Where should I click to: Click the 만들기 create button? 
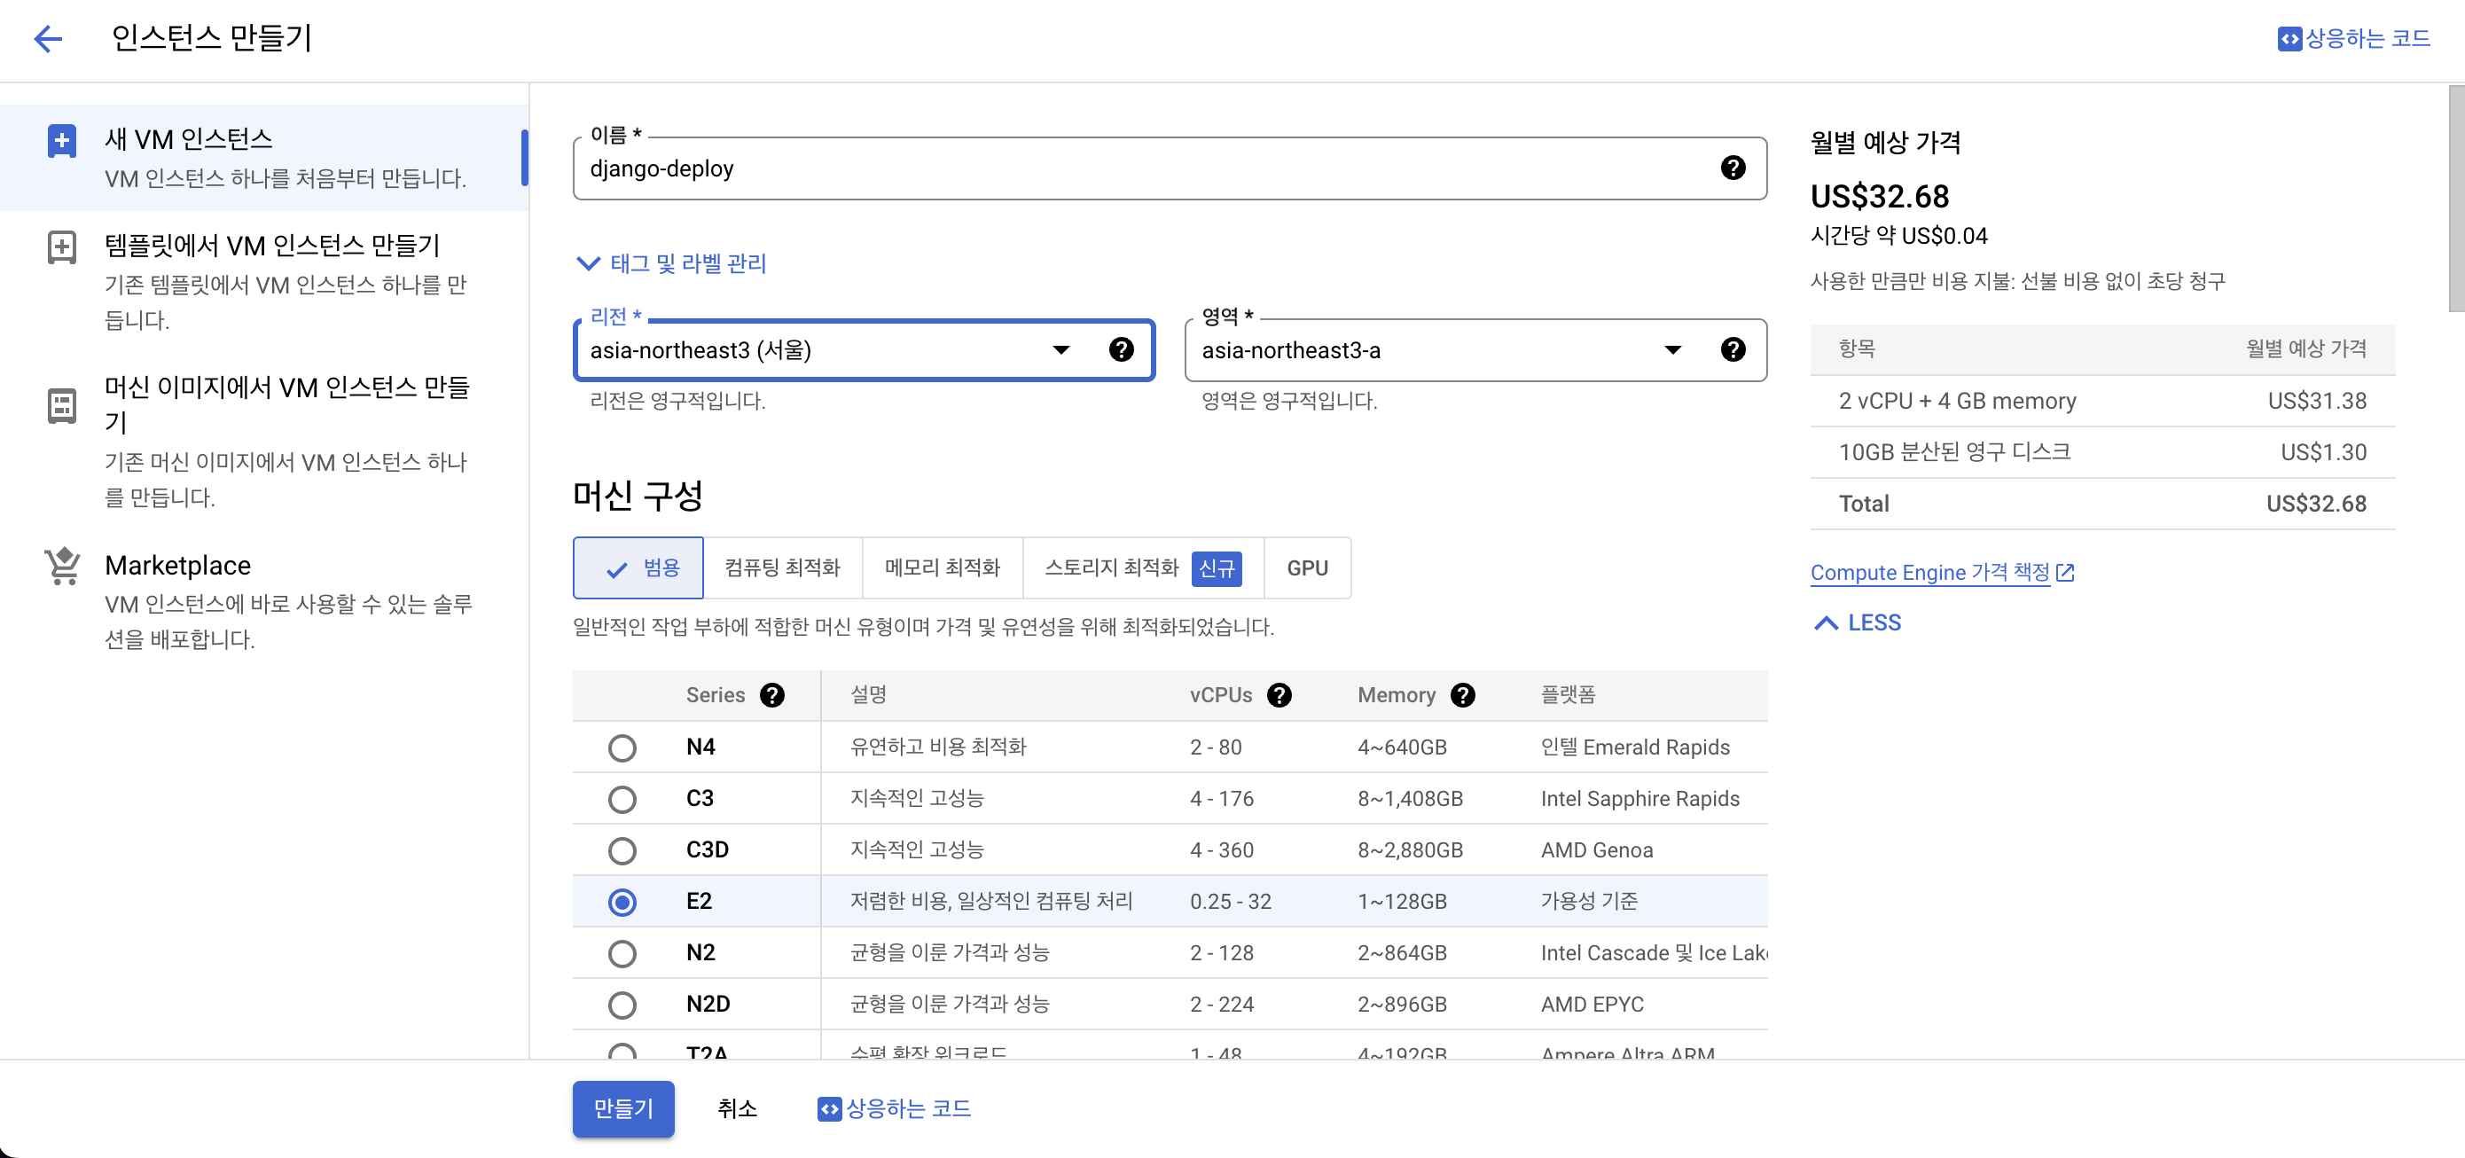coord(623,1108)
